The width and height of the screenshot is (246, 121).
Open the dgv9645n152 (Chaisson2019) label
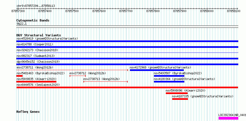coord(38,62)
